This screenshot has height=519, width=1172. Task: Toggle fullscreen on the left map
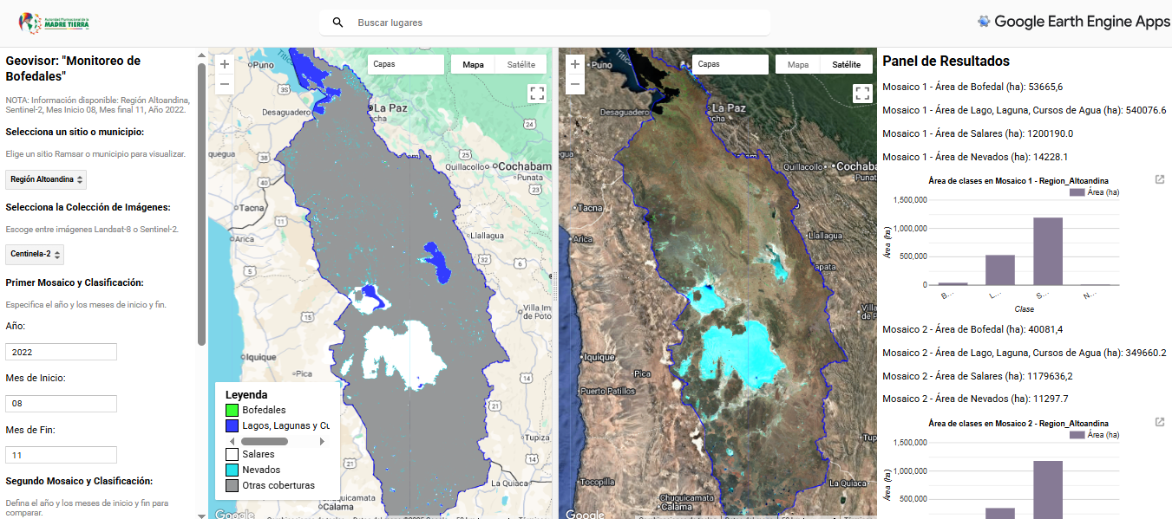tap(536, 94)
